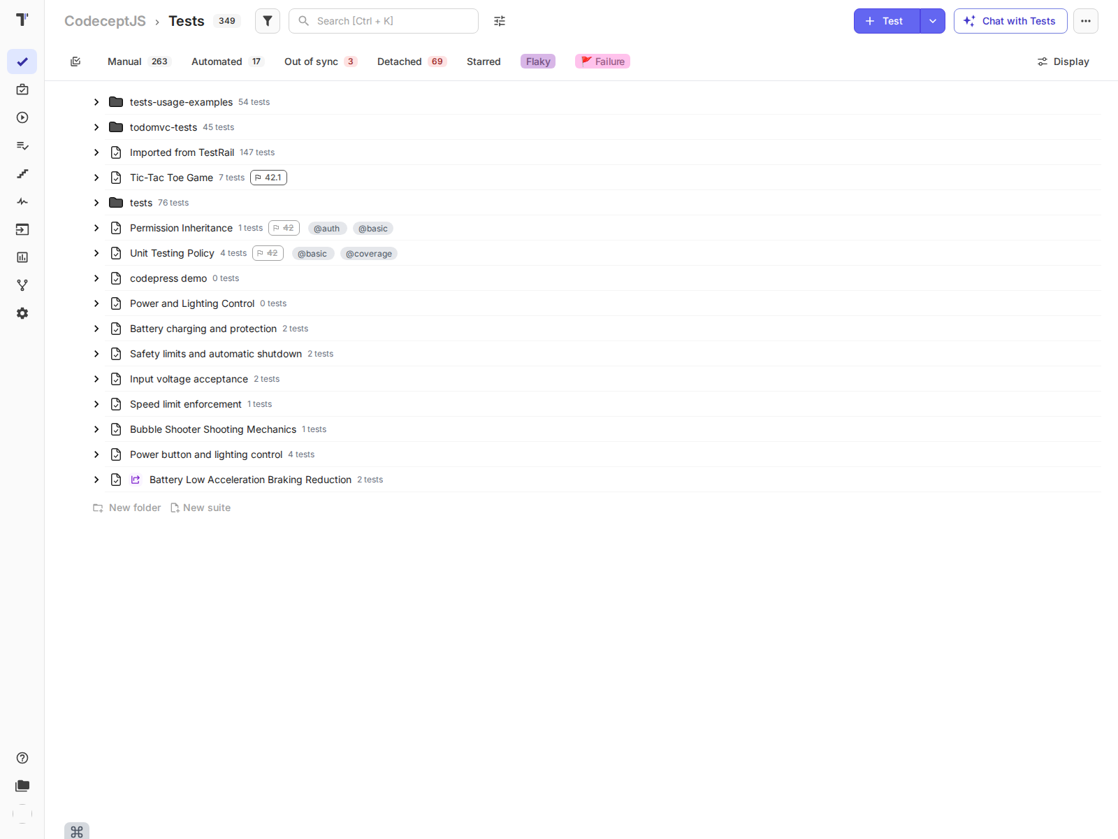The height and width of the screenshot is (839, 1118).
Task: Open the Testomat logo home icon
Action: (22, 20)
